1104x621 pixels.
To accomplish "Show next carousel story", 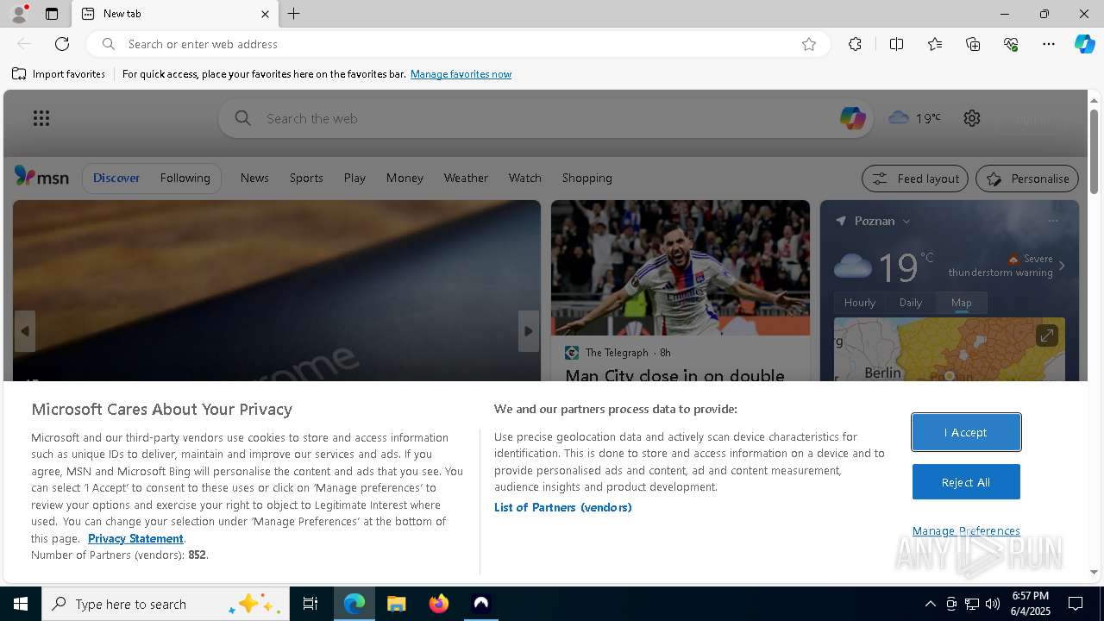I will [529, 331].
